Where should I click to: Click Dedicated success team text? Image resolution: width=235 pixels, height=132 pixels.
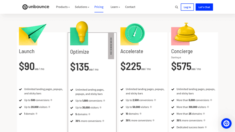(x=190, y=127)
